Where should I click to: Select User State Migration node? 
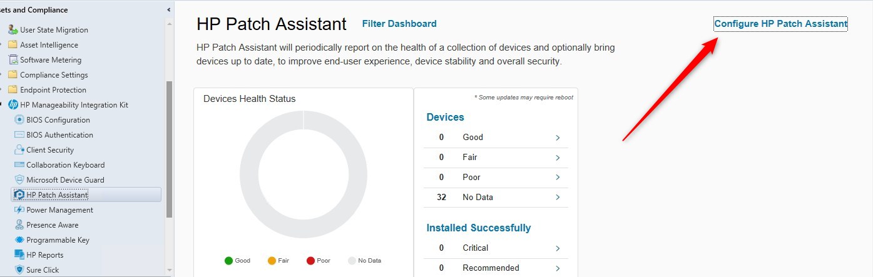(54, 30)
